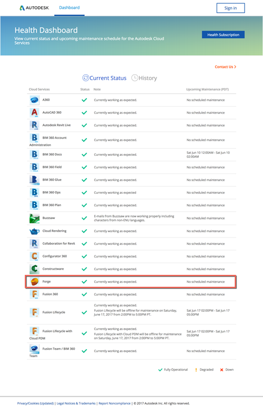
Task: Click the green status checkmark for Forge
Action: [x=84, y=282]
